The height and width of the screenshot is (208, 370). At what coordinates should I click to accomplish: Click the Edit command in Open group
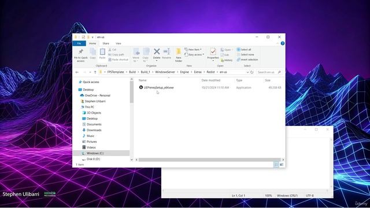pyautogui.click(x=225, y=55)
